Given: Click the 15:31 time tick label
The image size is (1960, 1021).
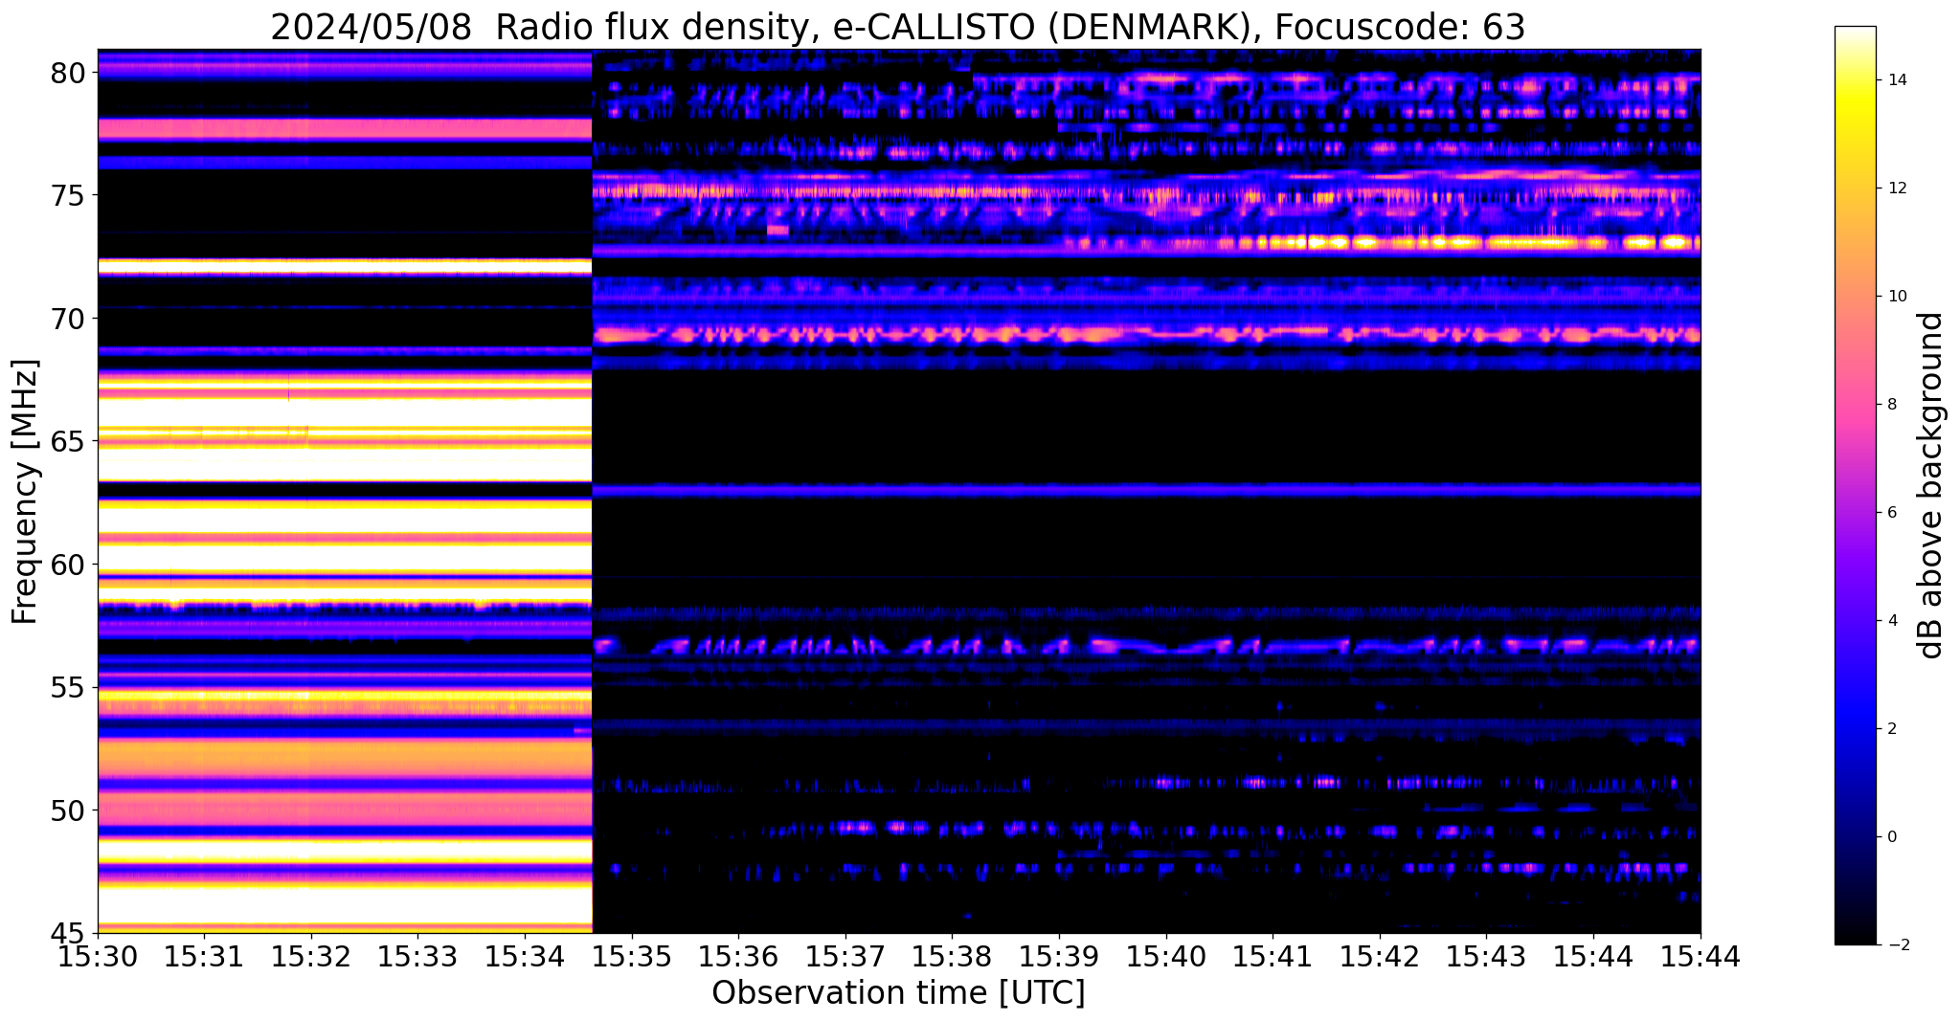Looking at the screenshot, I should coord(204,956).
